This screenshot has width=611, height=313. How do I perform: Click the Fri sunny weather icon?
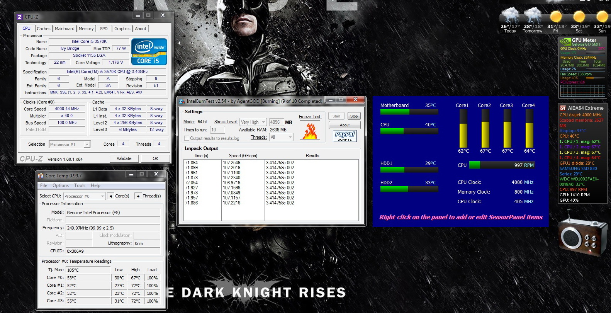pyautogui.click(x=556, y=17)
